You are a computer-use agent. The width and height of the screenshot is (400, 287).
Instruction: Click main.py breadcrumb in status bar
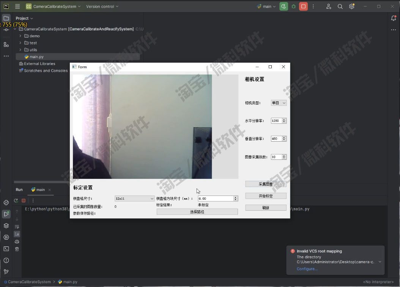(x=68, y=282)
